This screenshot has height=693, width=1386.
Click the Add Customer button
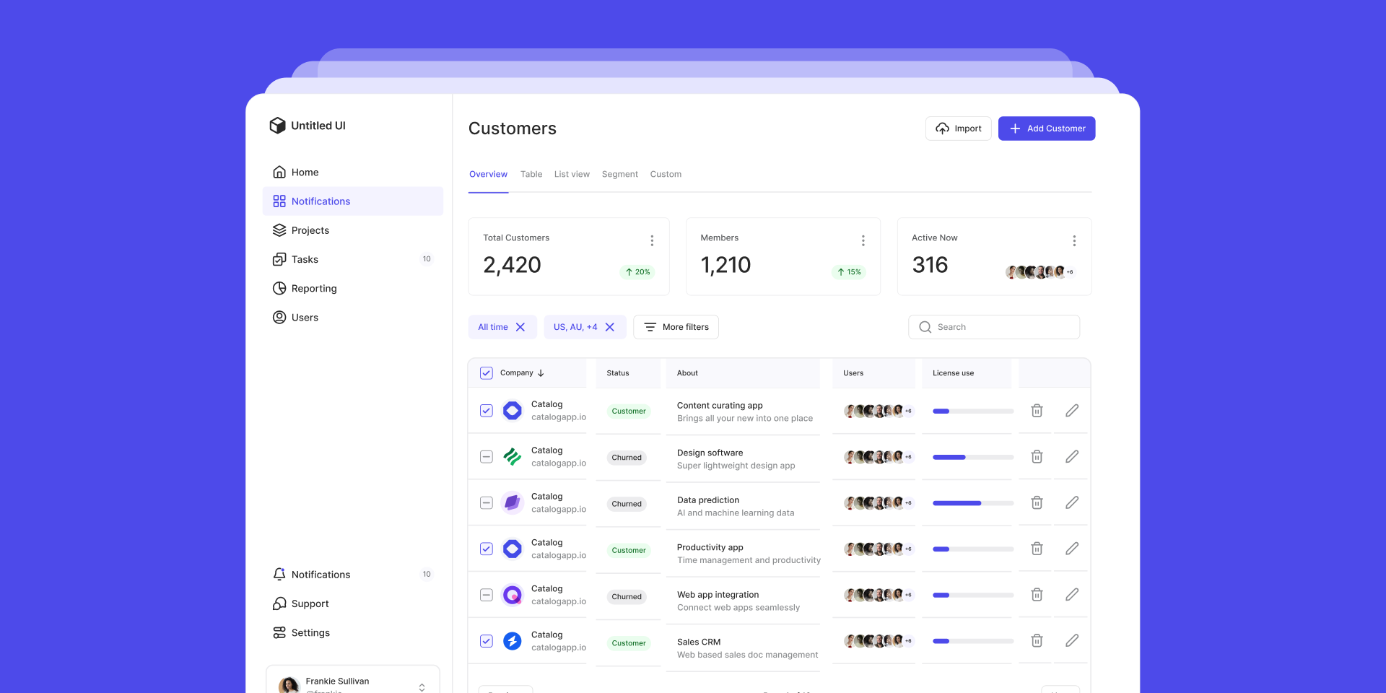1046,128
